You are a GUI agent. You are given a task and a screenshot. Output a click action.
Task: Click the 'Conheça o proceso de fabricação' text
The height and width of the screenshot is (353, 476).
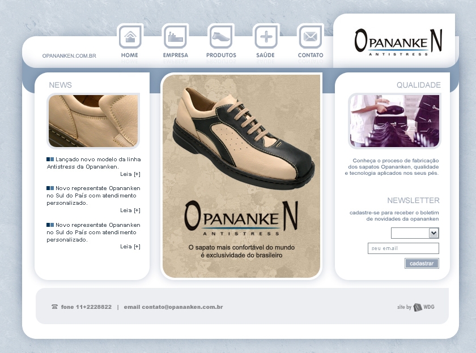click(x=396, y=161)
